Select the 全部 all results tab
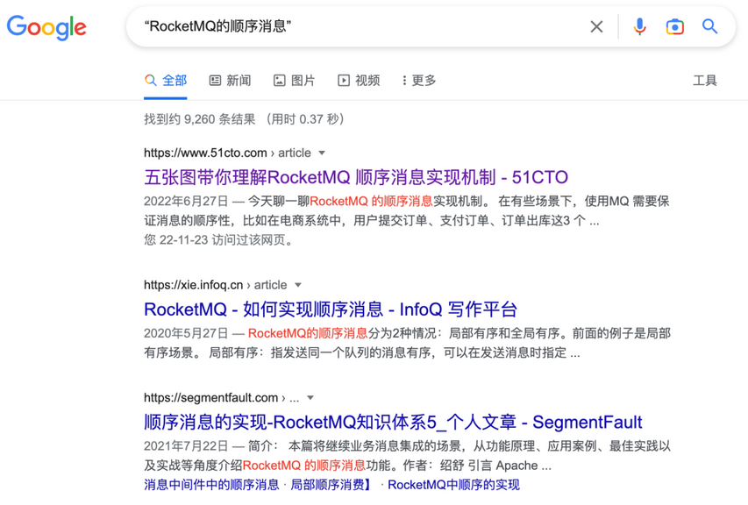This screenshot has height=505, width=748. [x=166, y=81]
